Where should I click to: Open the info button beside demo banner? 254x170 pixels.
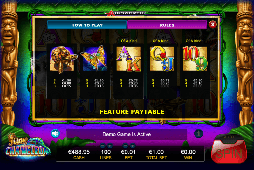click(x=198, y=133)
